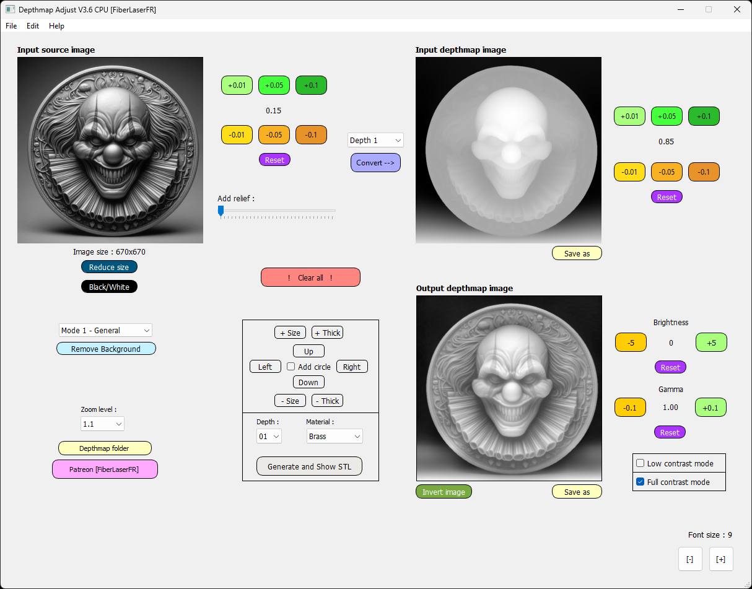
Task: Generate and Show STL
Action: coord(309,466)
